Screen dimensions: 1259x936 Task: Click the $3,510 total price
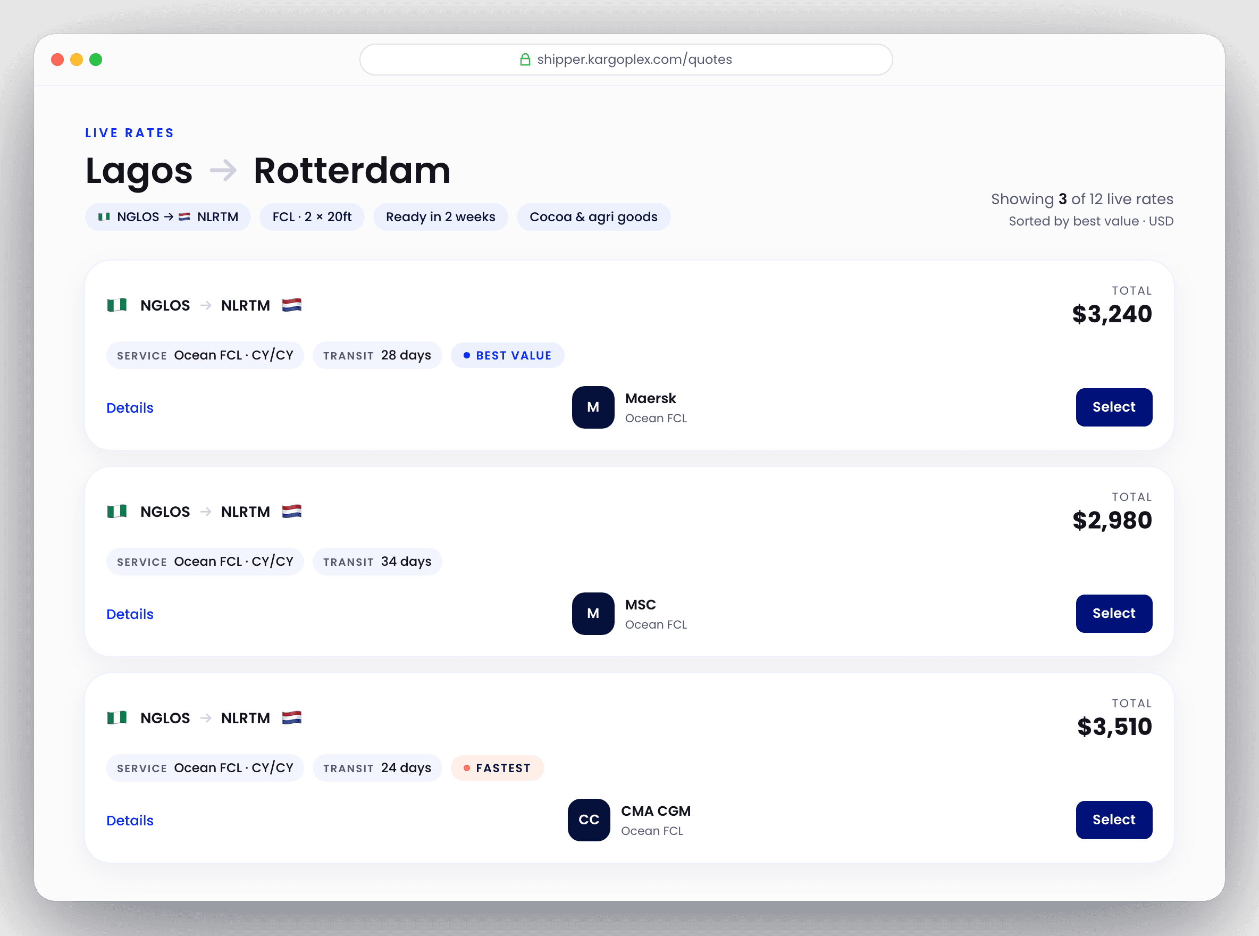[x=1114, y=726]
